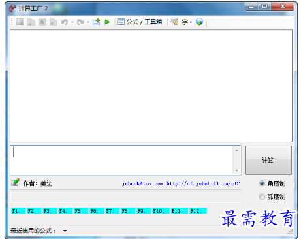Click the F7: shortcut label
Screen dimensions: 301x239
click(x=112, y=211)
